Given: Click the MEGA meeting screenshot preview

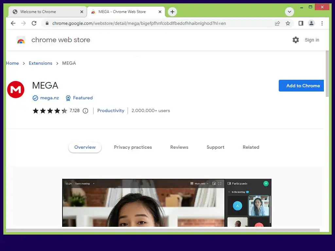Looking at the screenshot, I should click(x=167, y=203).
